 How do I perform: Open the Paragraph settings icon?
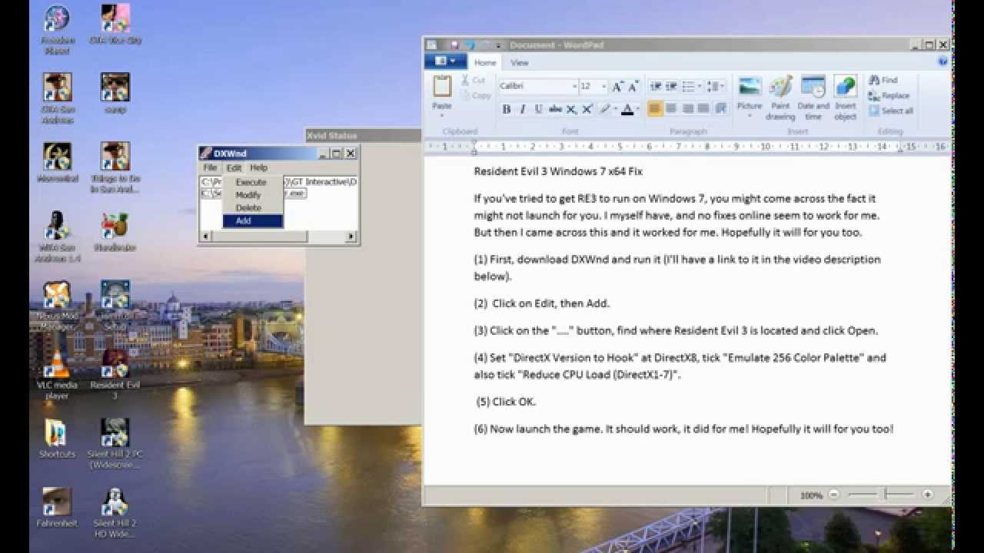[720, 109]
